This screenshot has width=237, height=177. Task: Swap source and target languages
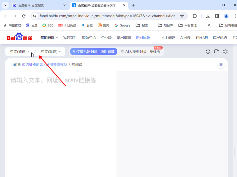tap(35, 51)
